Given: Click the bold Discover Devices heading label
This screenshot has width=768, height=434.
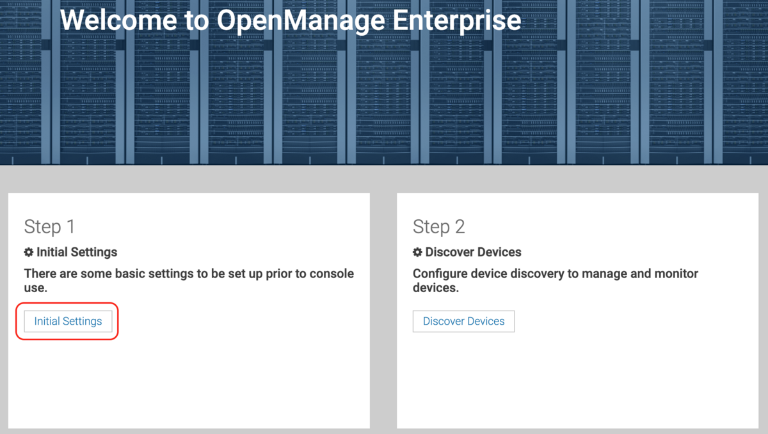Looking at the screenshot, I should [474, 252].
